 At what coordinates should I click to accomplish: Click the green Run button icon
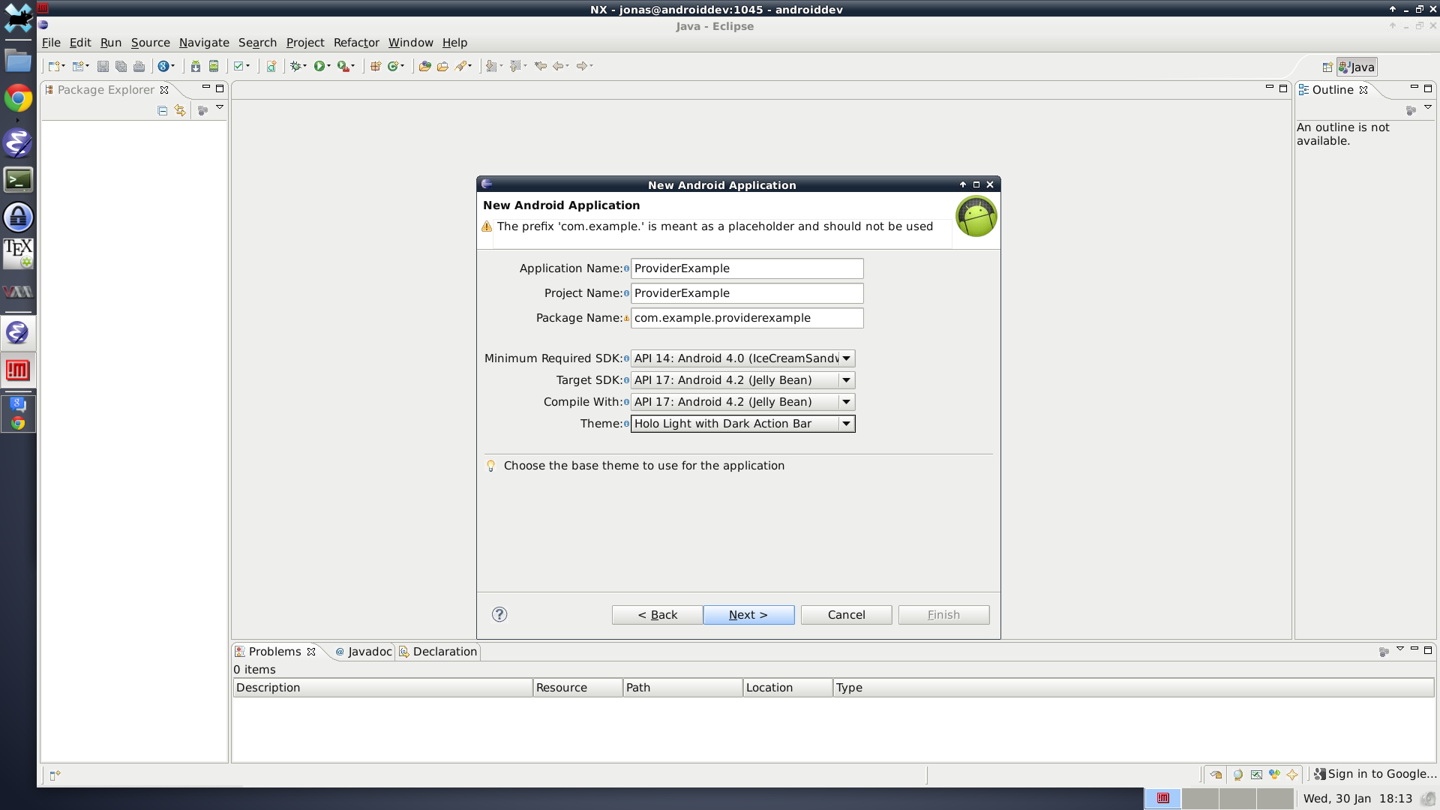[x=319, y=66]
